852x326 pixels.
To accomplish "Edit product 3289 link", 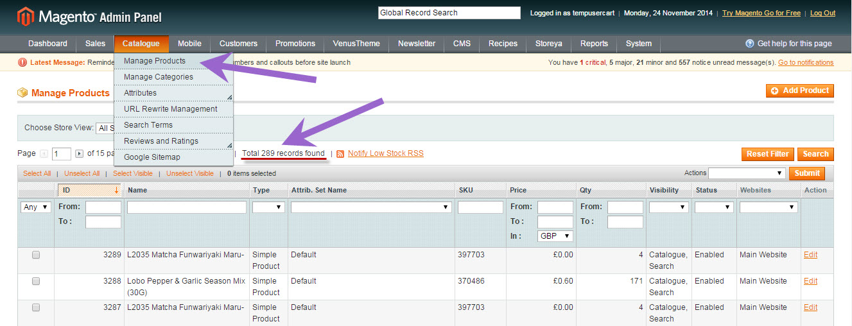I will pos(811,255).
